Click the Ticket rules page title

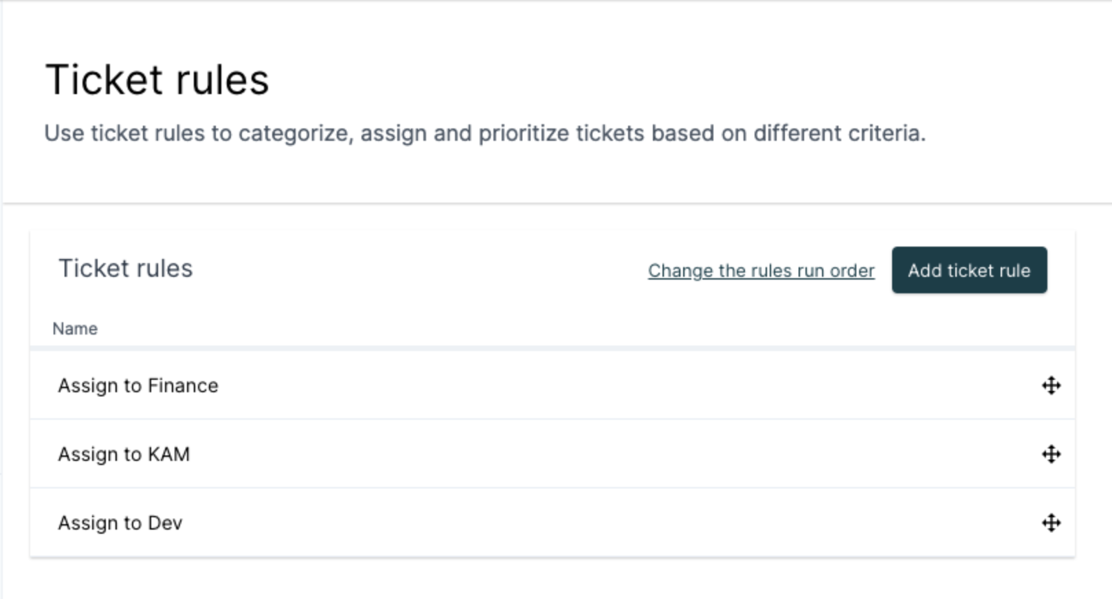[157, 79]
